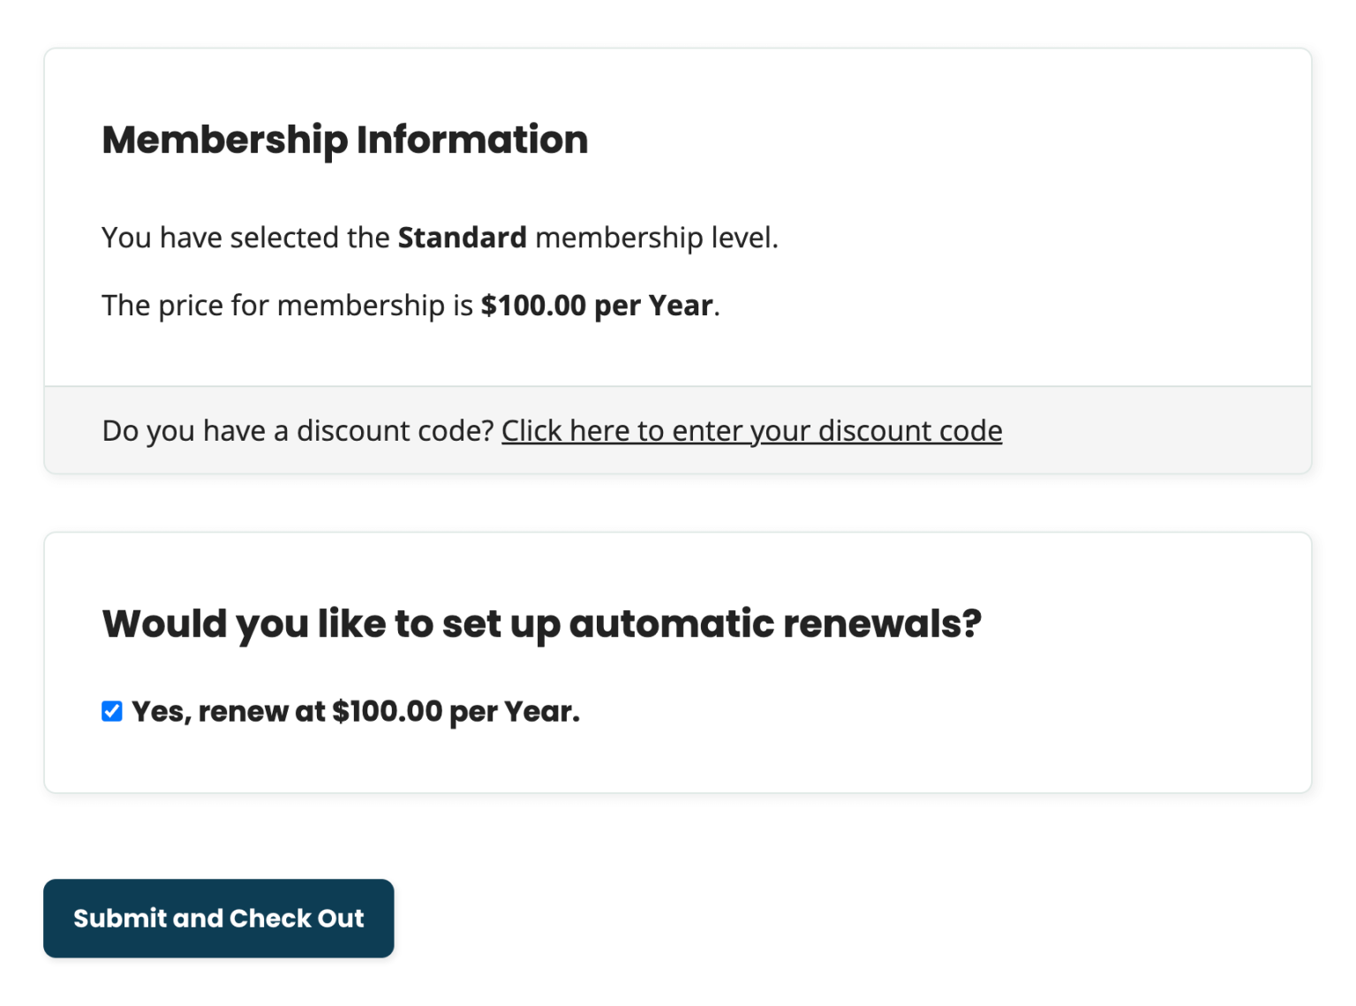Select the "Click here to enter your discount code" text
Viewport: 1356px width, 1006px height.
coord(751,430)
